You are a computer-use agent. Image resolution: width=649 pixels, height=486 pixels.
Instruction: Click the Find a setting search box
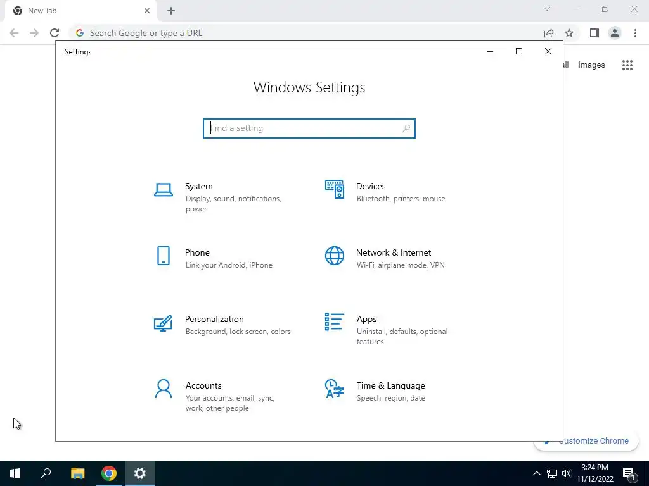tap(309, 128)
